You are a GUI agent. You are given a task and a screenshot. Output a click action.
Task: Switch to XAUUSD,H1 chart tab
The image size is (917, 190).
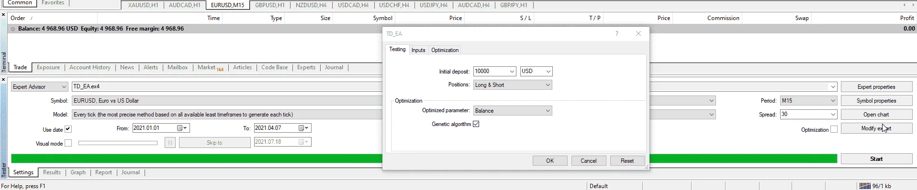pos(143,5)
